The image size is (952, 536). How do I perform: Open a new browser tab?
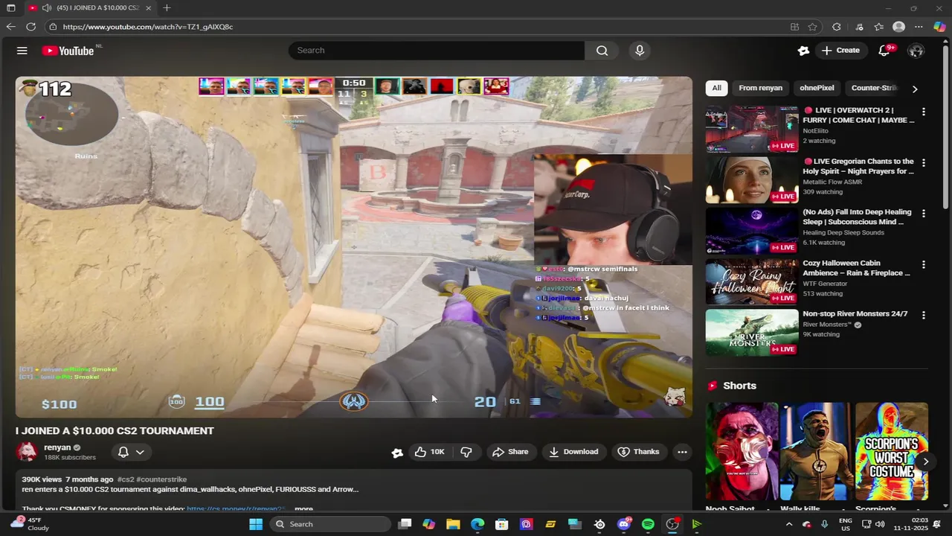tap(167, 7)
